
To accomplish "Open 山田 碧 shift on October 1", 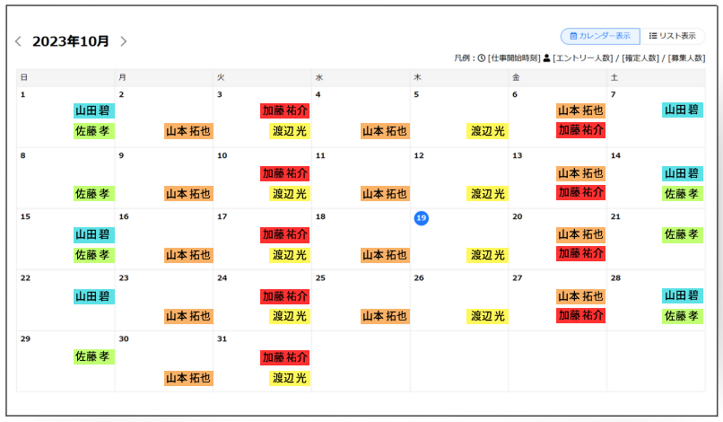I will [93, 110].
